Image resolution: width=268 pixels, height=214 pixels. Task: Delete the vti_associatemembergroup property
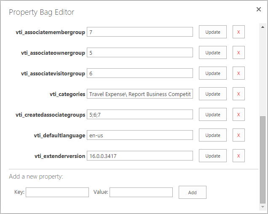239,32
